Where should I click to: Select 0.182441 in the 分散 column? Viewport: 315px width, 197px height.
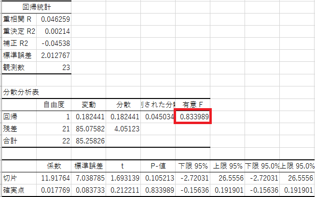point(123,117)
